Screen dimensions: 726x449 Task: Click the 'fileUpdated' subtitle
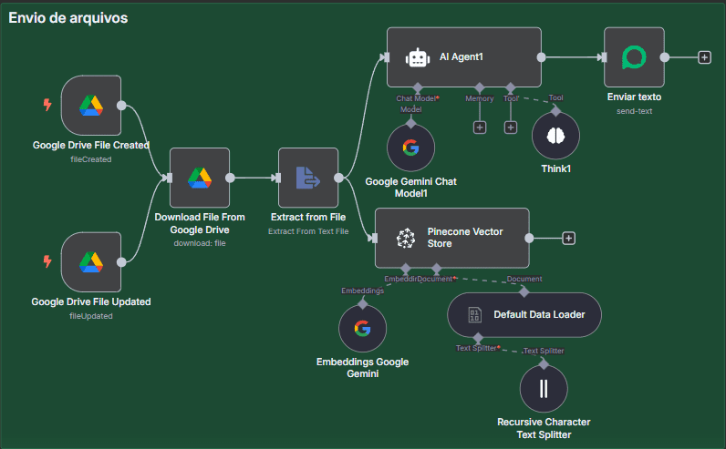point(91,316)
